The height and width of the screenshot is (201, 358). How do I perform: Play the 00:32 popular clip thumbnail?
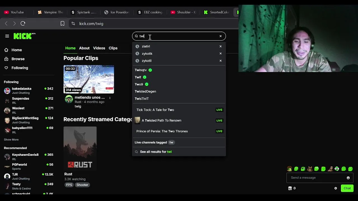(x=89, y=79)
